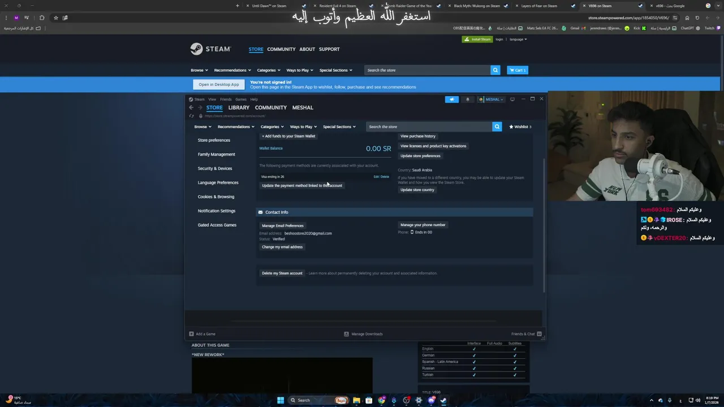Open File Explorer from taskbar
Viewport: 724px width, 407px height.
click(x=356, y=400)
